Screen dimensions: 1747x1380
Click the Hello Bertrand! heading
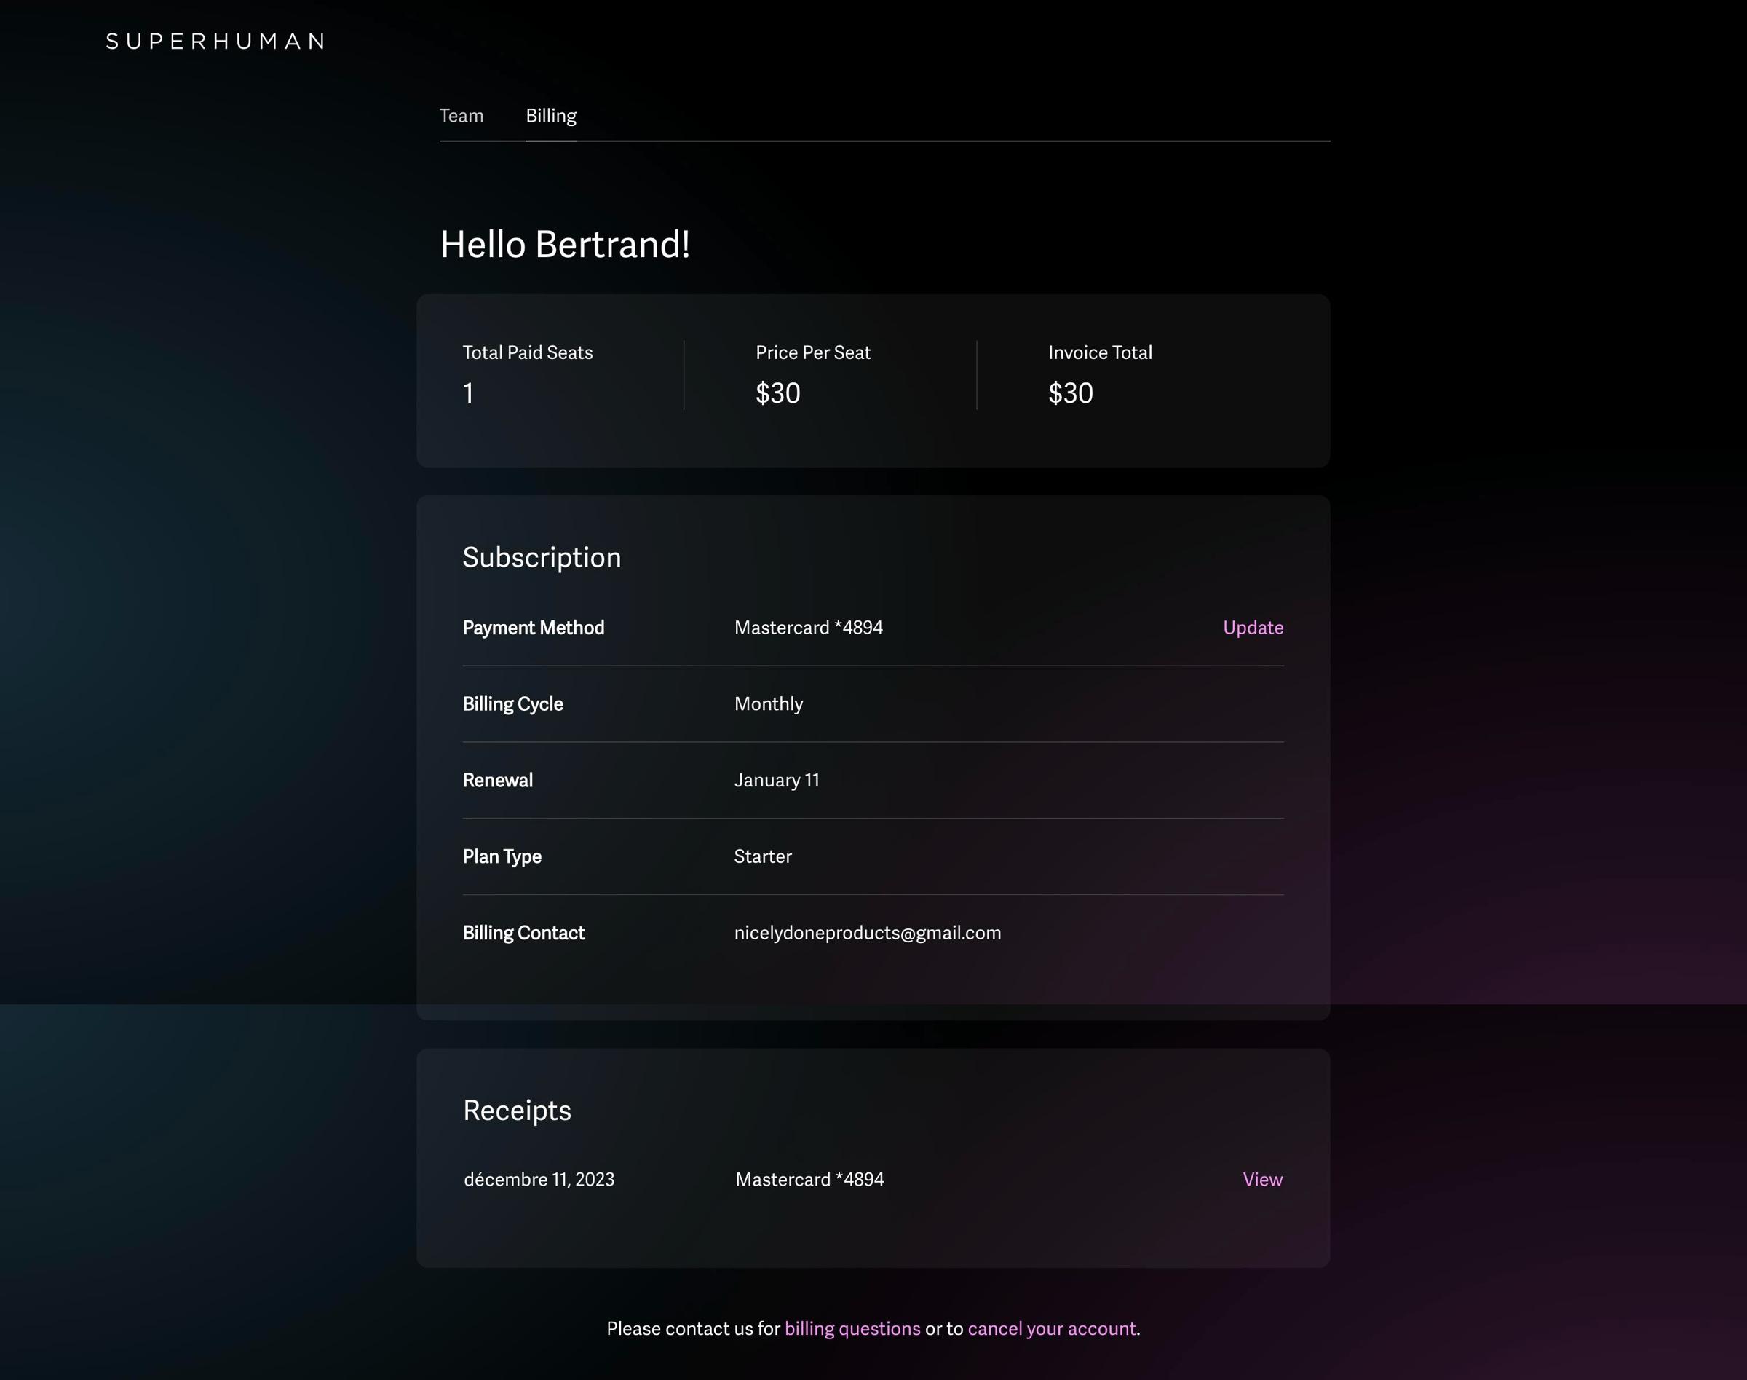(x=565, y=244)
